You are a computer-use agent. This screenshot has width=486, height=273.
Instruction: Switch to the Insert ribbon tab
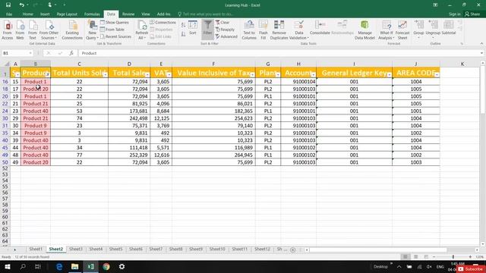click(x=45, y=14)
